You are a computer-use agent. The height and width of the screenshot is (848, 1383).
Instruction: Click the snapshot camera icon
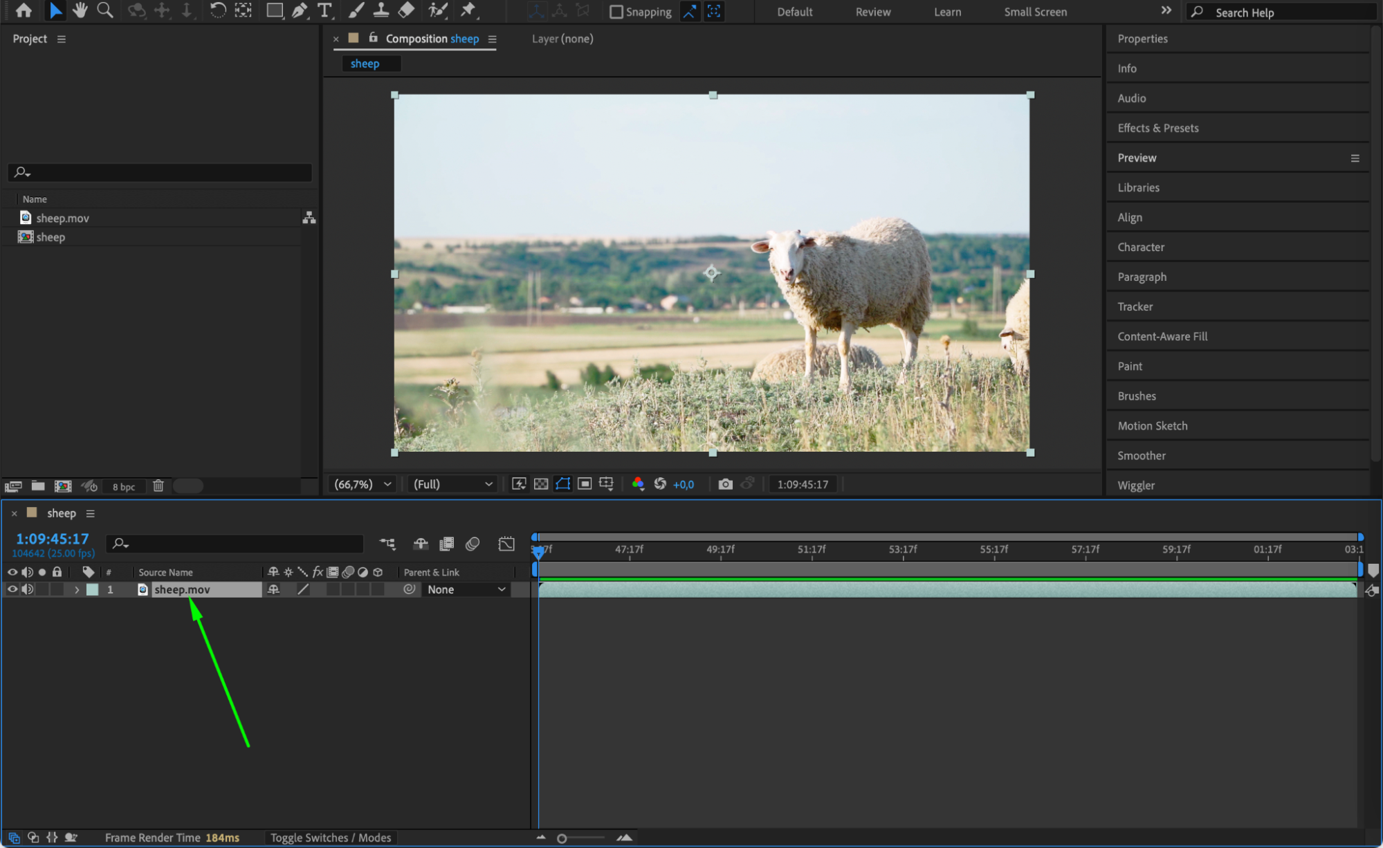tap(725, 484)
